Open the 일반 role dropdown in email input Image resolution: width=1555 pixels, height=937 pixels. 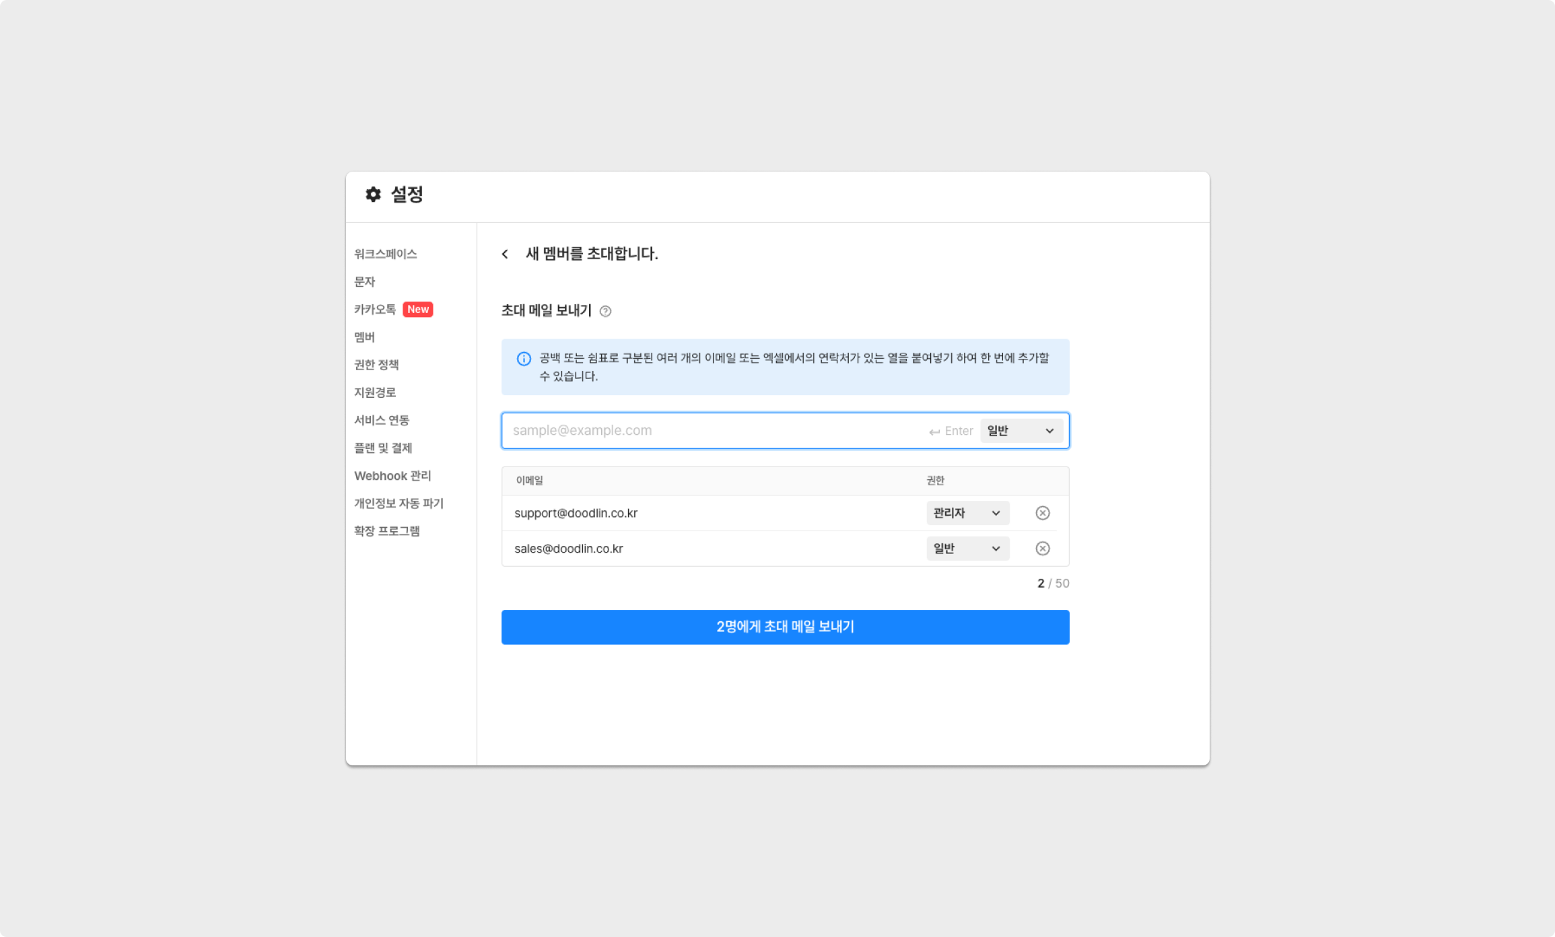[x=1021, y=431]
